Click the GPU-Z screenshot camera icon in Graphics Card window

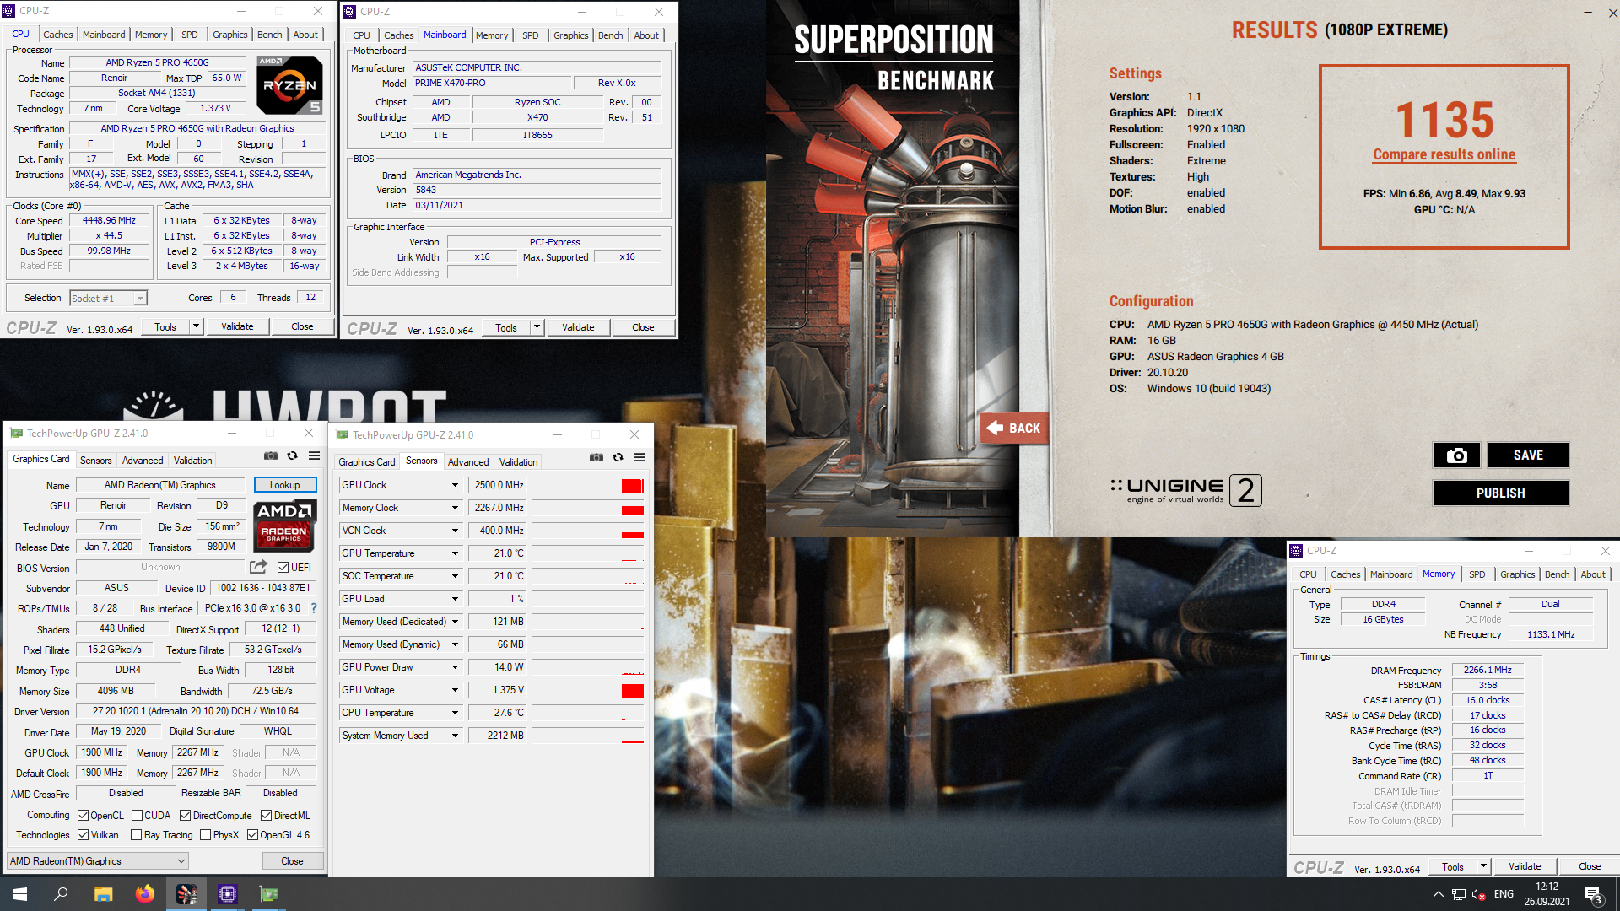coord(271,455)
